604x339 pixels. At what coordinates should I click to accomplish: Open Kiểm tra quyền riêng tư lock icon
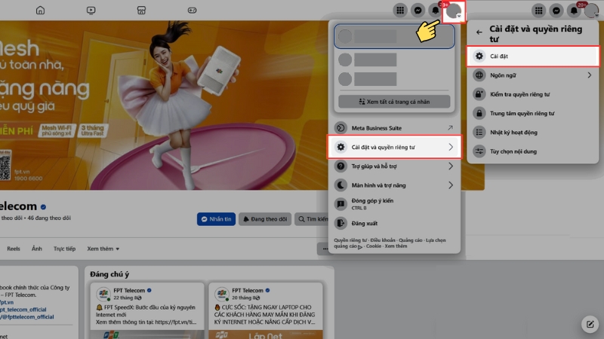[479, 94]
